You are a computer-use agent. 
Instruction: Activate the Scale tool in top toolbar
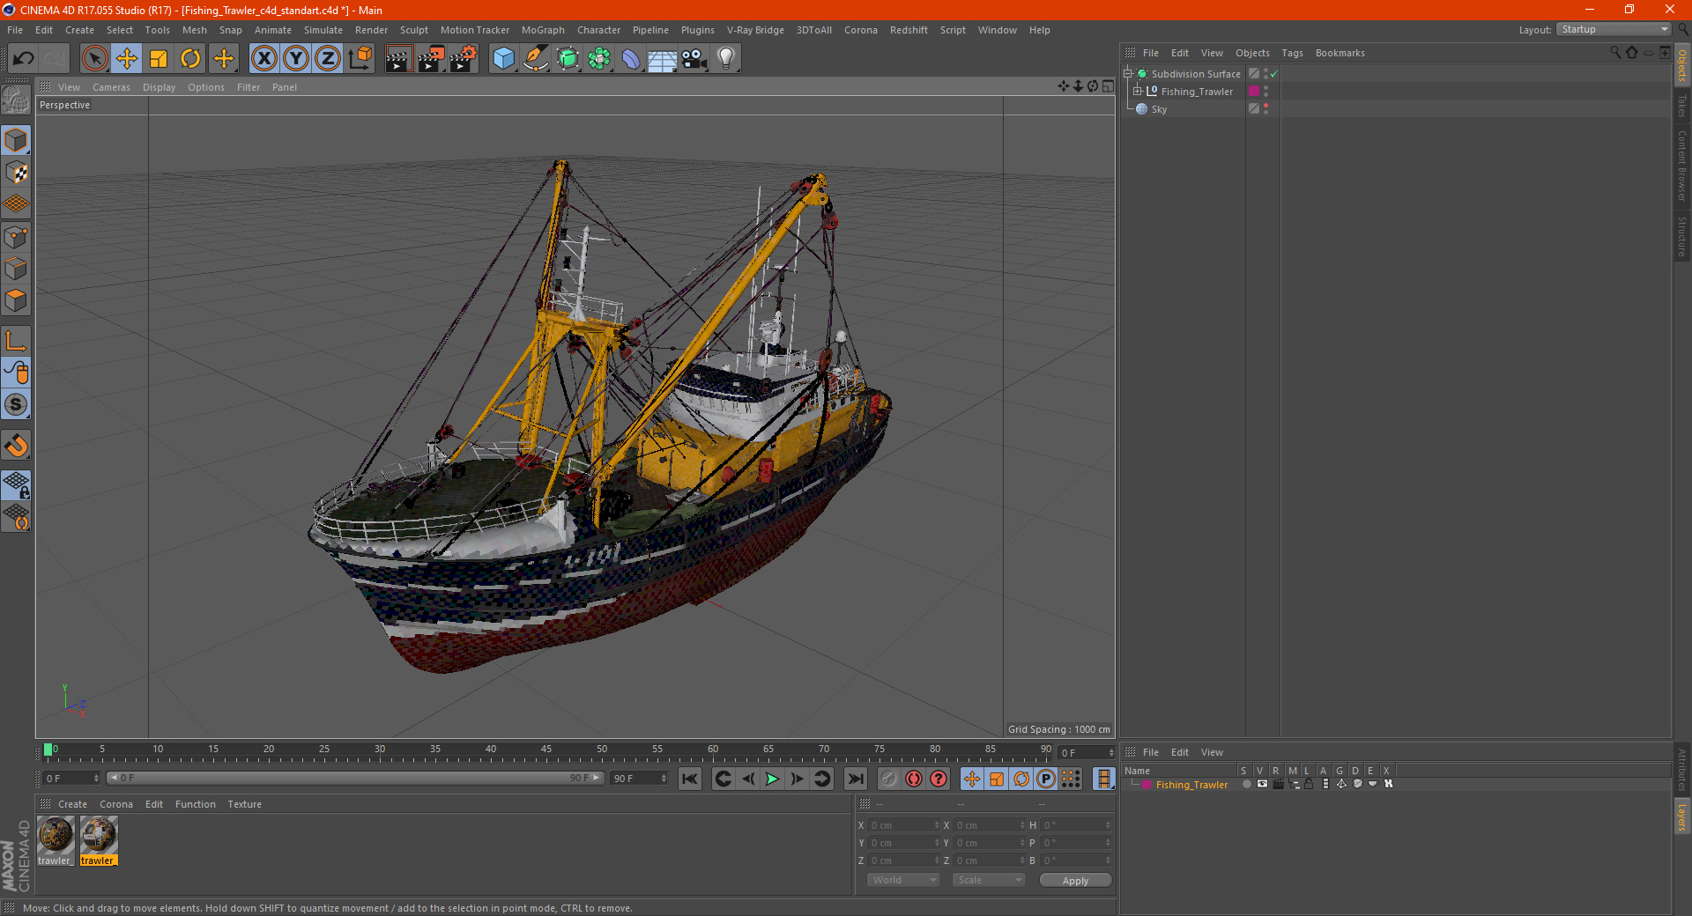coord(159,59)
